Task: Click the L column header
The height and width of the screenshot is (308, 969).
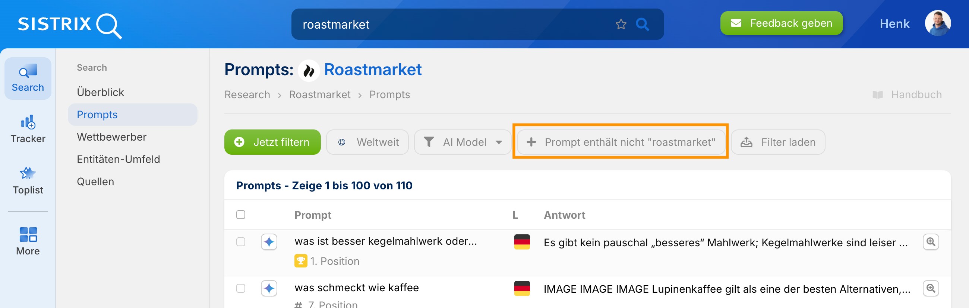Action: pyautogui.click(x=515, y=215)
